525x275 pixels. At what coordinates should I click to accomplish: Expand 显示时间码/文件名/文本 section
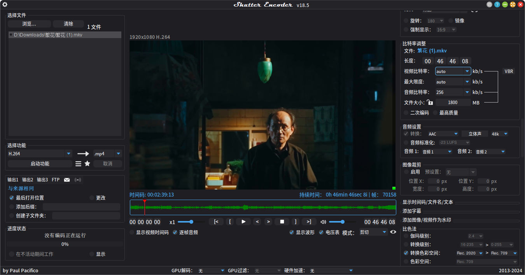click(428, 202)
